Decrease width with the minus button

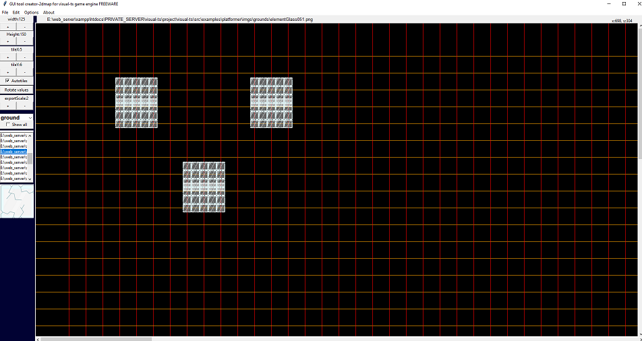point(25,26)
